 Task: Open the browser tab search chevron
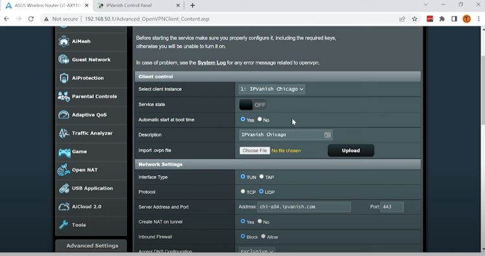[x=426, y=5]
